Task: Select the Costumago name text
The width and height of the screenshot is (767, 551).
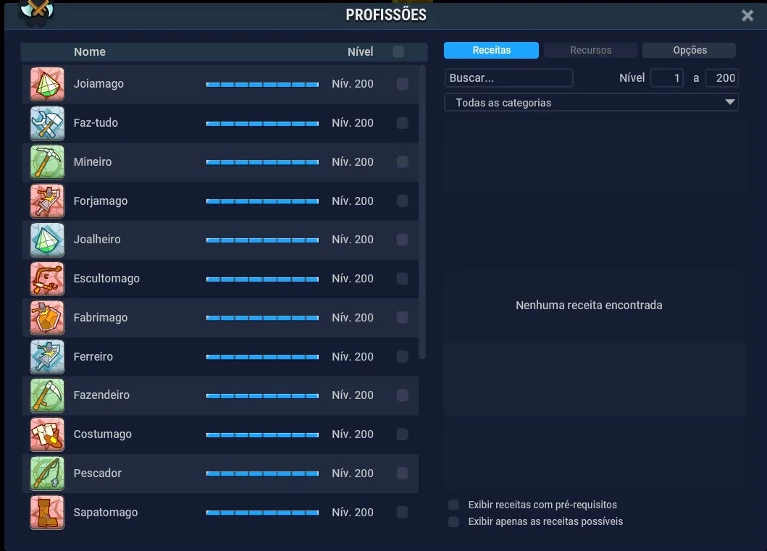Action: (x=102, y=434)
